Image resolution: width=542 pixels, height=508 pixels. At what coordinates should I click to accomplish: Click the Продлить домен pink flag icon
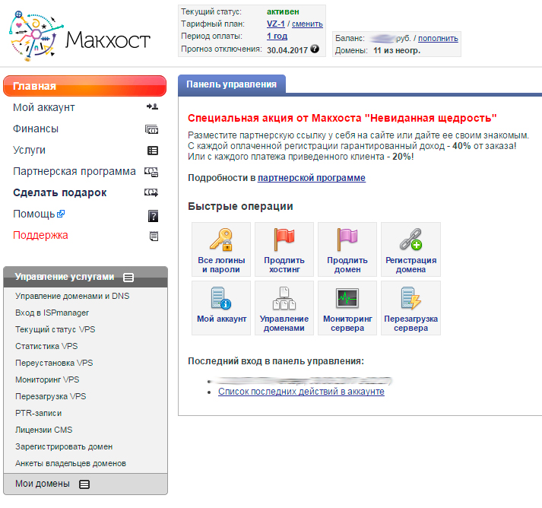point(347,240)
